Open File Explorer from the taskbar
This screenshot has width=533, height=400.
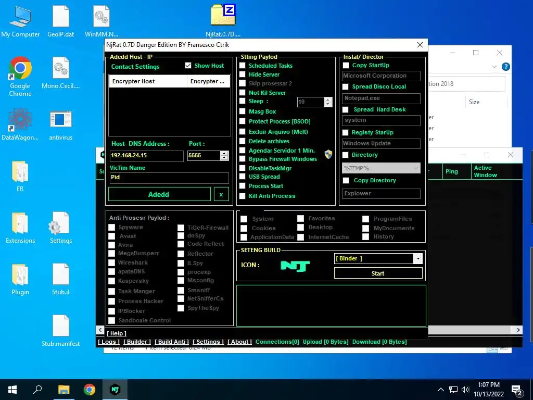[x=64, y=390]
